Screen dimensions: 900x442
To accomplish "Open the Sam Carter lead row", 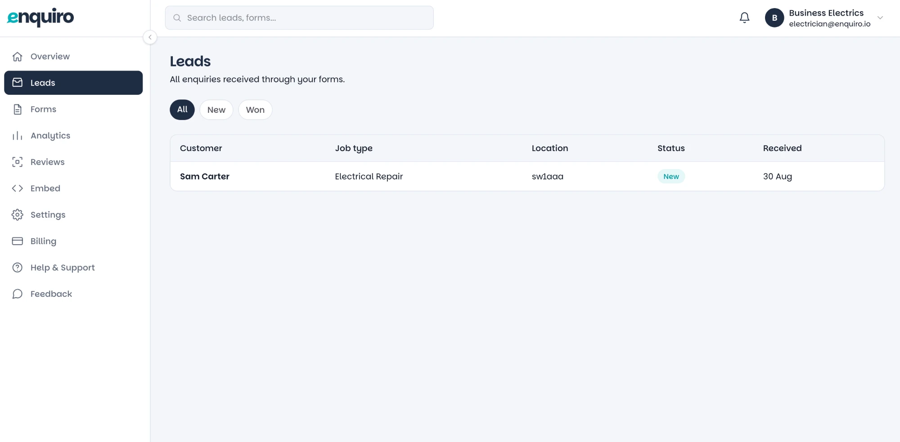I will (x=527, y=176).
